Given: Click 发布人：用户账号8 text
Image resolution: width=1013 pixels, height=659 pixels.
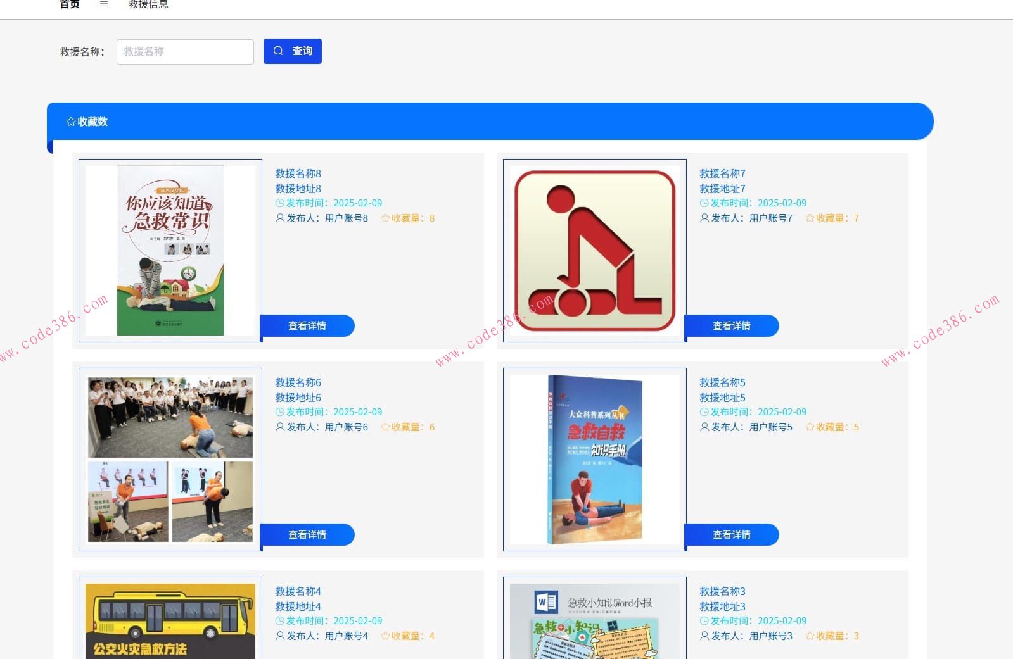Looking at the screenshot, I should coord(328,218).
